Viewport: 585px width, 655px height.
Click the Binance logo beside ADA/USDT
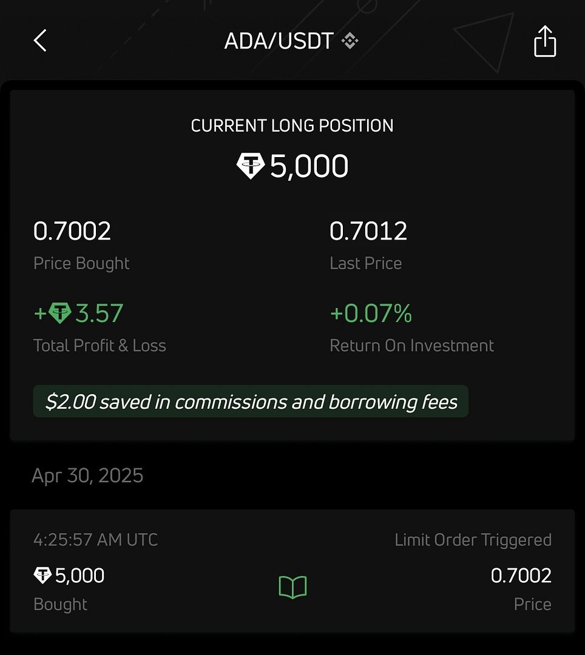point(350,41)
